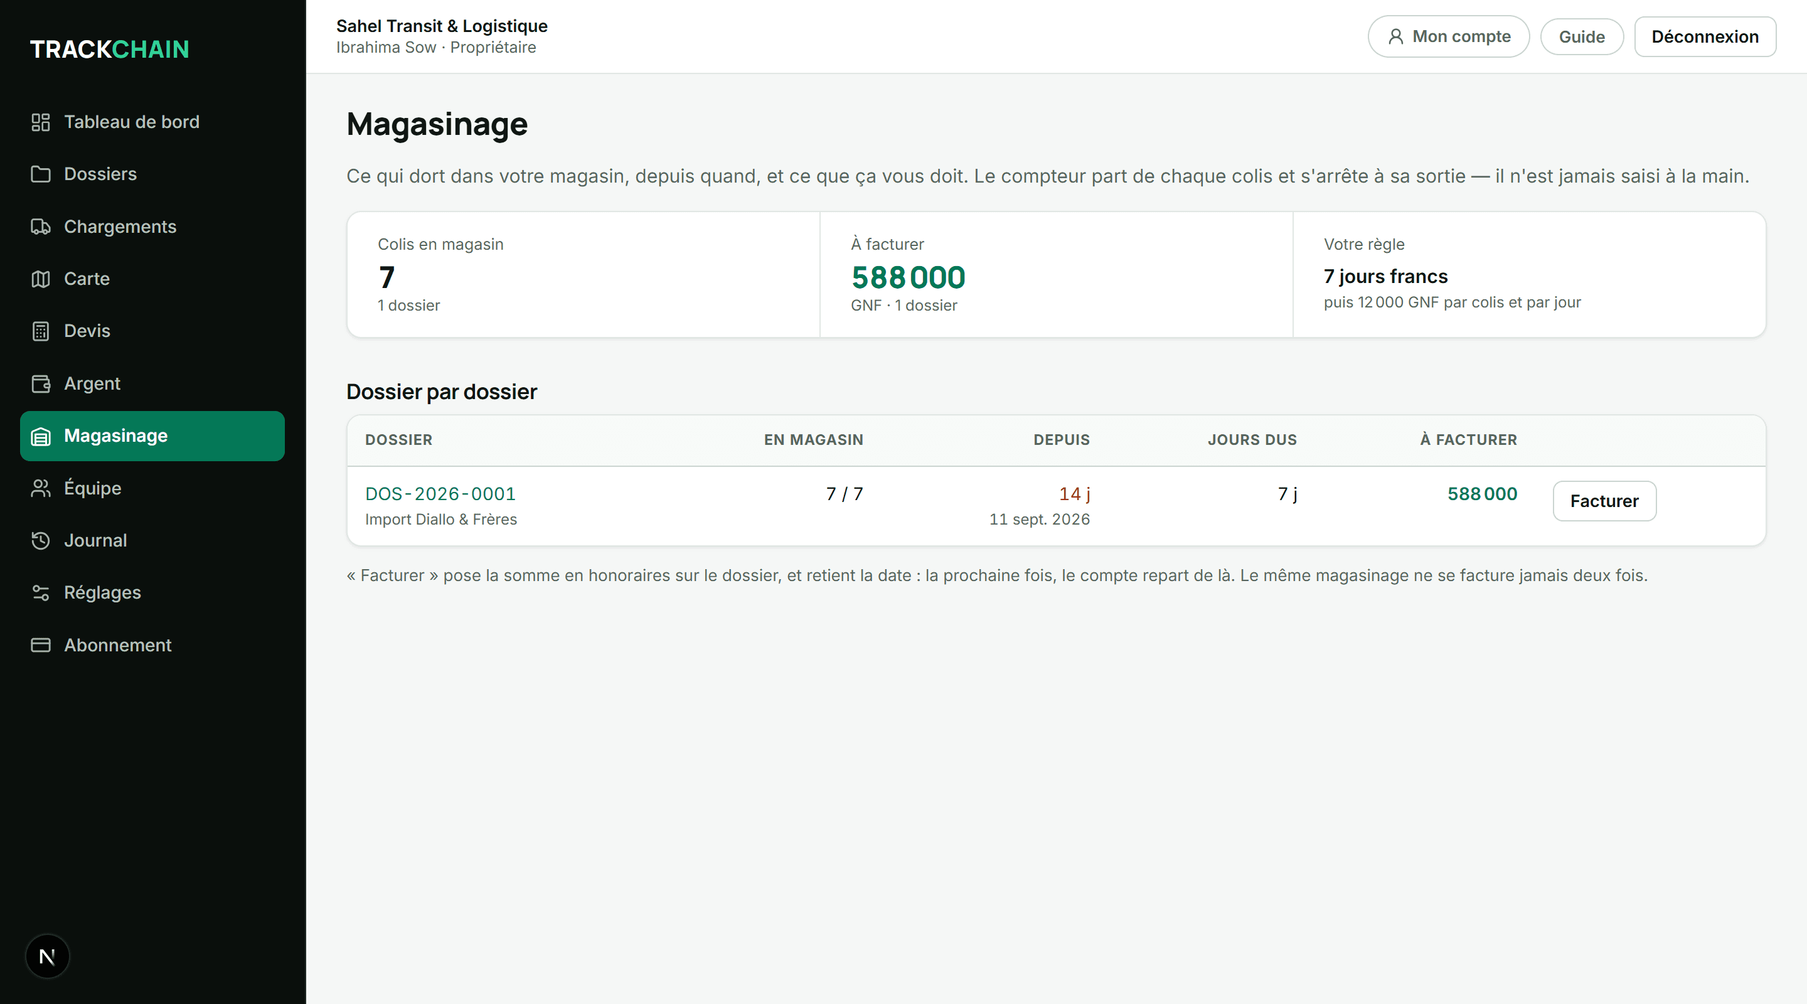1807x1004 pixels.
Task: Click the '14 j' depuis value
Action: [1075, 494]
